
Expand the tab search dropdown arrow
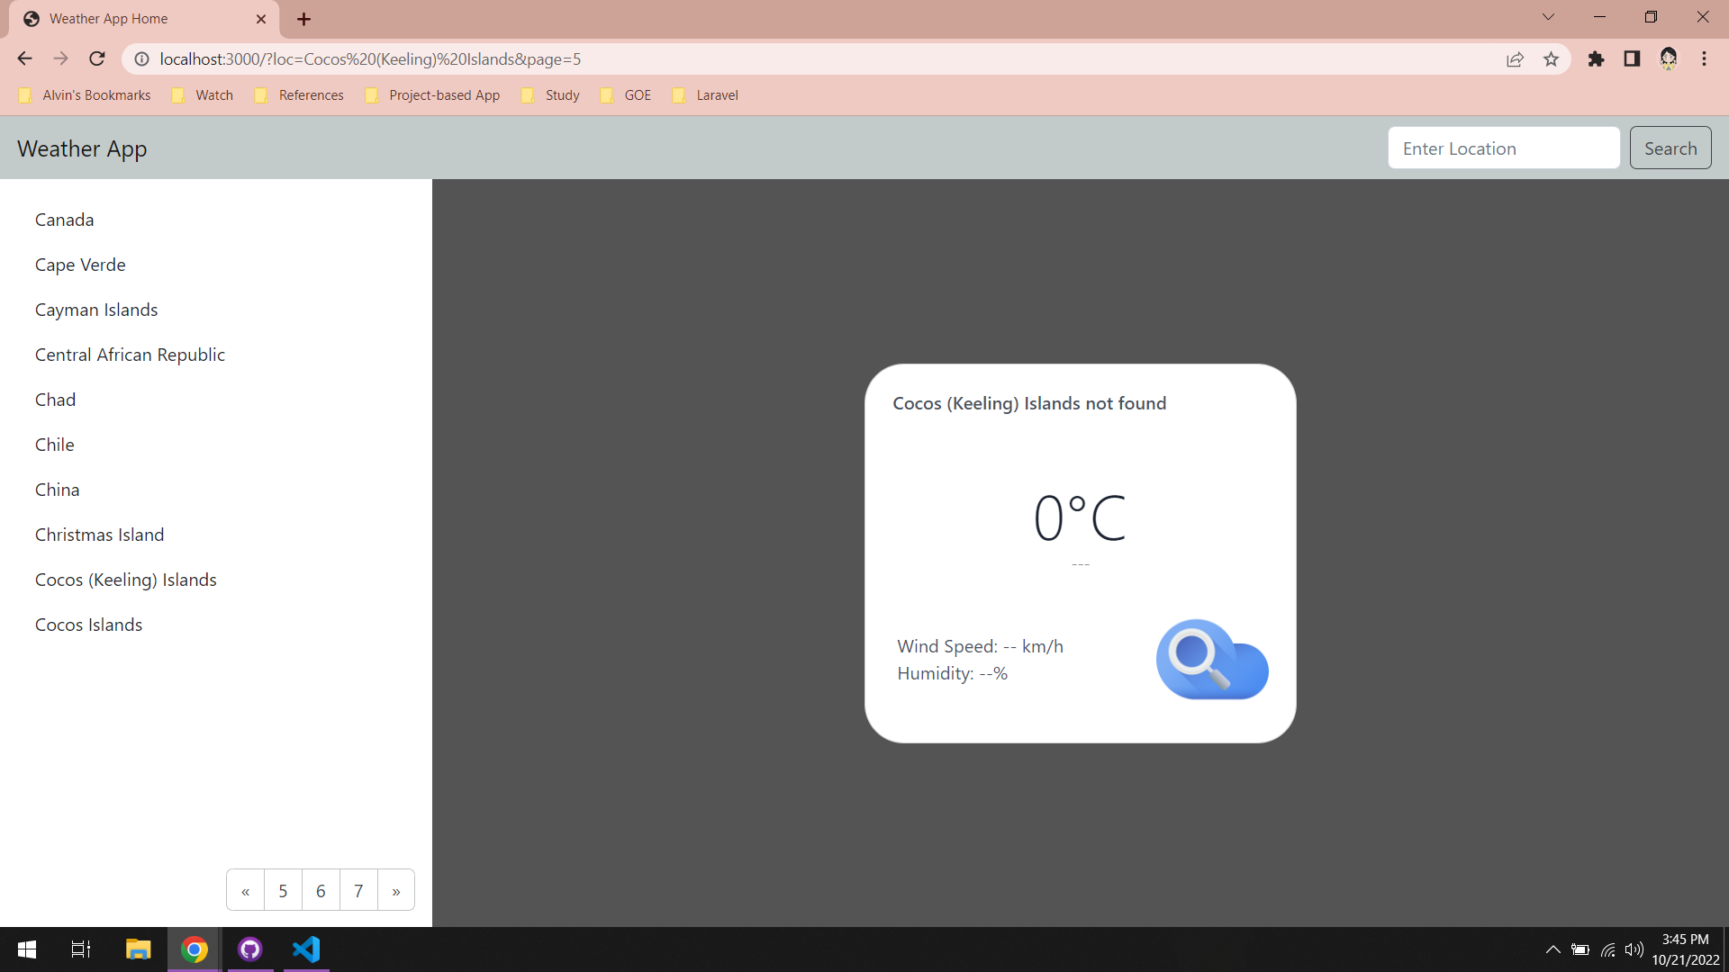[1548, 17]
